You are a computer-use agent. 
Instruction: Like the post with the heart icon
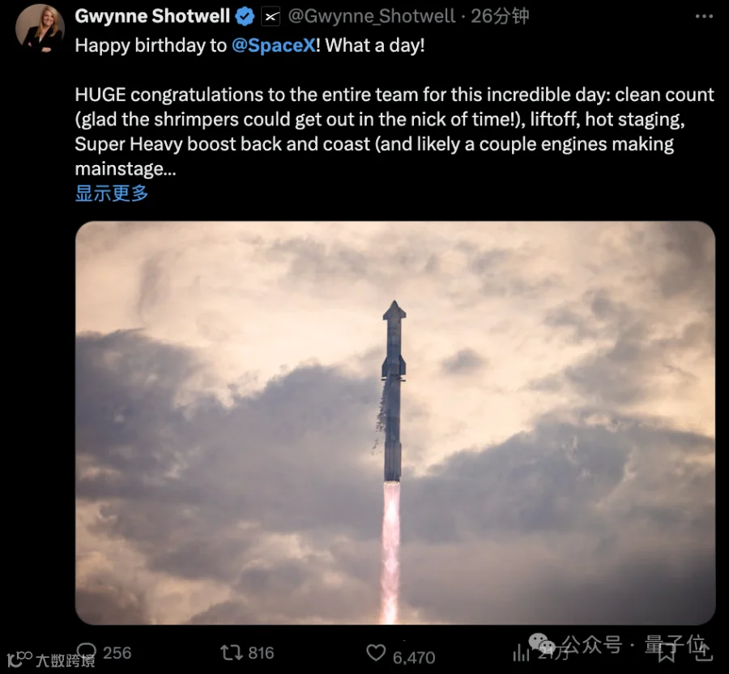point(376,653)
